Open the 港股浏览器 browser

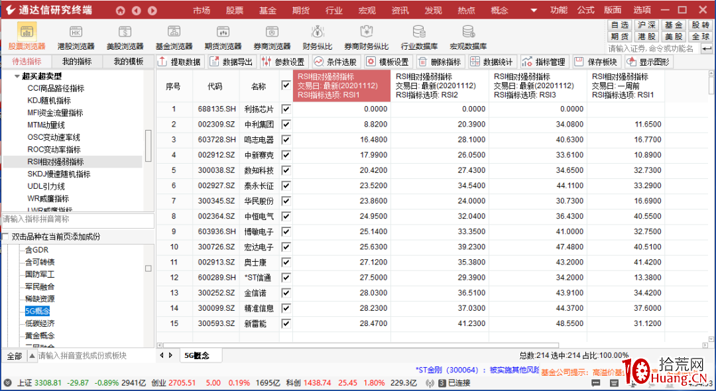pos(76,37)
